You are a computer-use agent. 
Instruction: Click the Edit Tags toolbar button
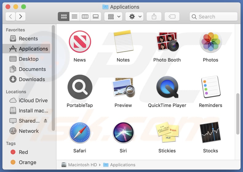tap(172, 16)
